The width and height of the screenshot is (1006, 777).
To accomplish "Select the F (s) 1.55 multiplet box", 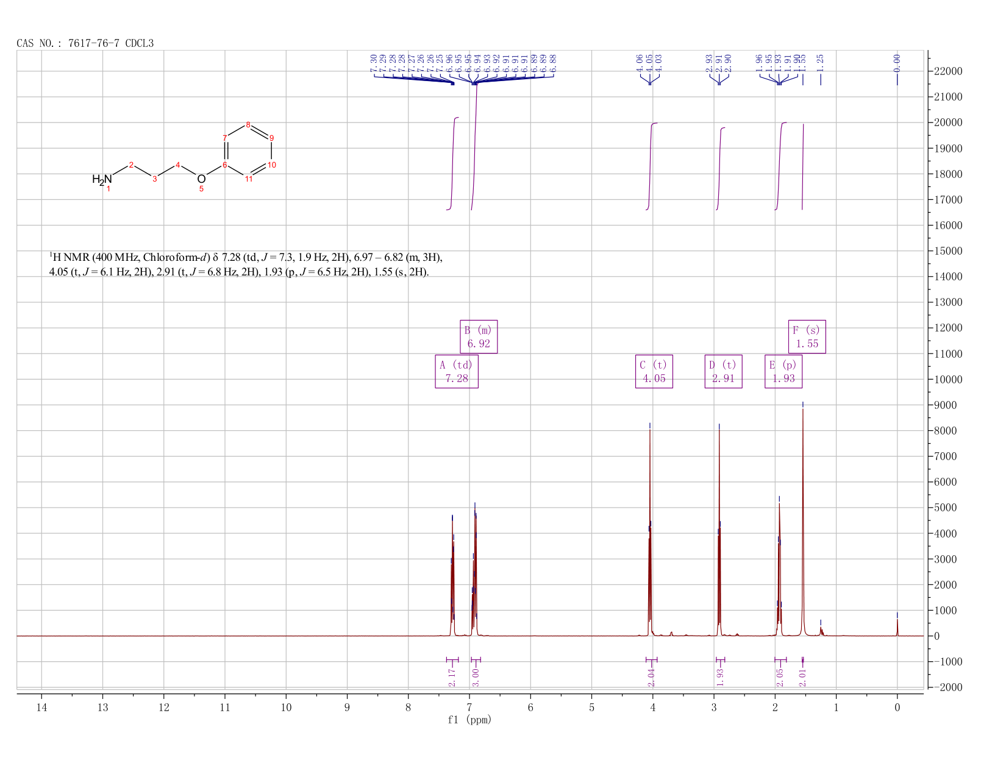I will (x=807, y=336).
